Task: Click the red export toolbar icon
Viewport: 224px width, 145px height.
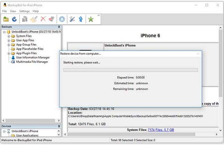Action: click(x=52, y=19)
